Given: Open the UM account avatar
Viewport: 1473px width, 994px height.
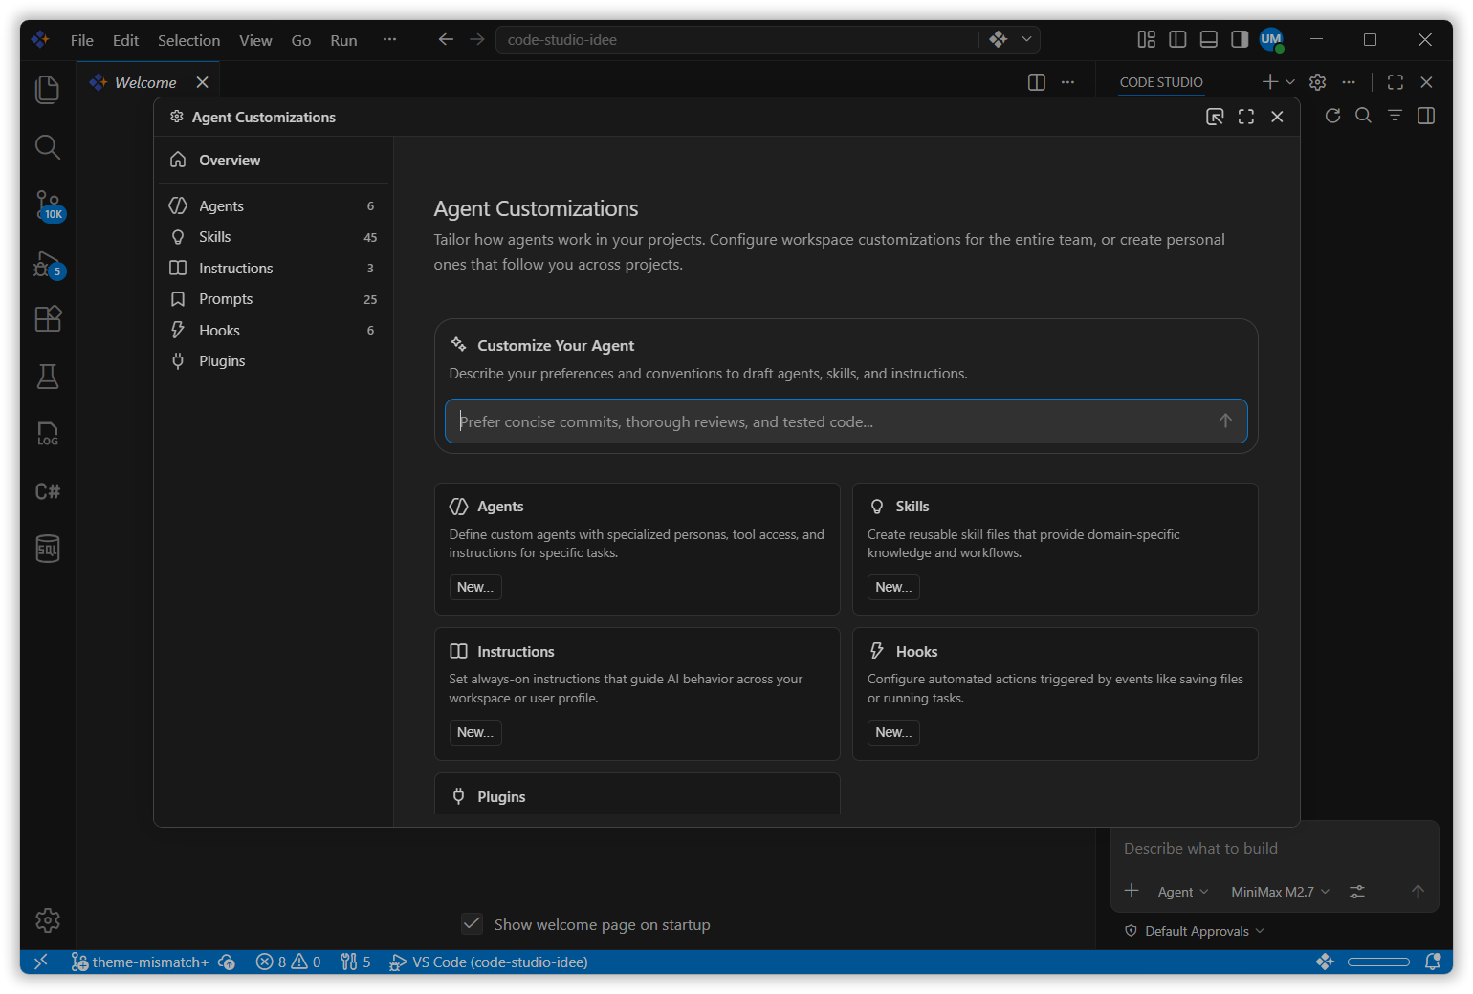Looking at the screenshot, I should [1271, 39].
